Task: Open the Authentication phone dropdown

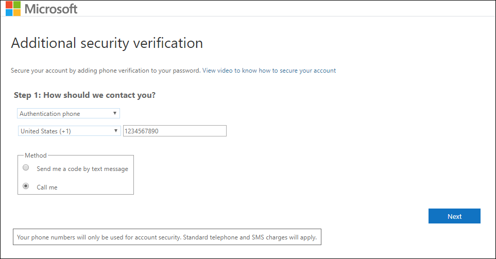Action: point(64,113)
